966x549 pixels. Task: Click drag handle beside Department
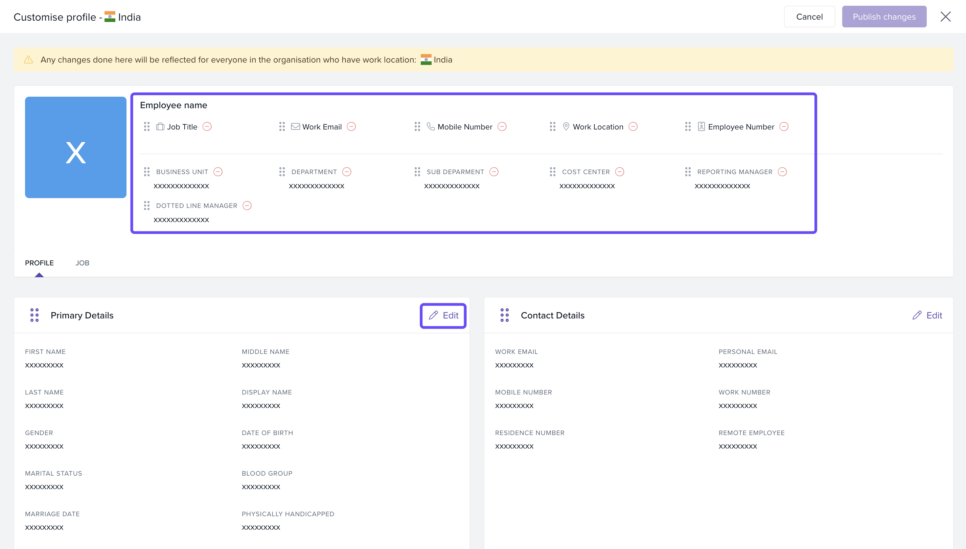tap(282, 172)
